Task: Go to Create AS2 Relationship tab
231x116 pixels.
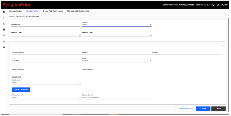Action: (53, 11)
